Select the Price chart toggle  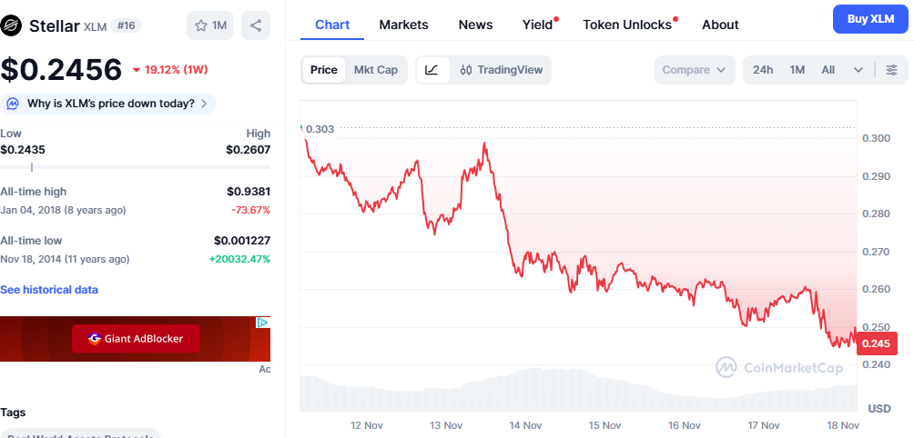[x=323, y=70]
